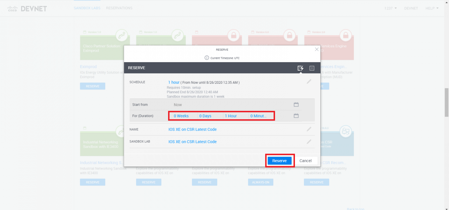
Task: Click the Sandbox Lab value IOS XE link
Action: tap(193, 141)
